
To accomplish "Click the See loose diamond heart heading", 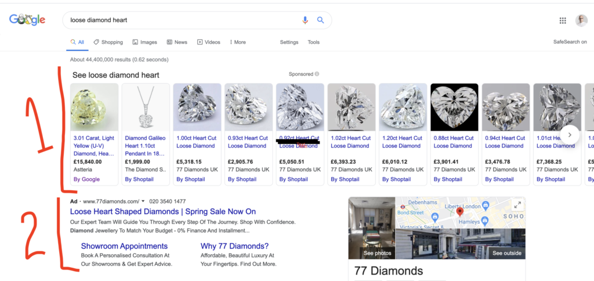I will click(116, 75).
